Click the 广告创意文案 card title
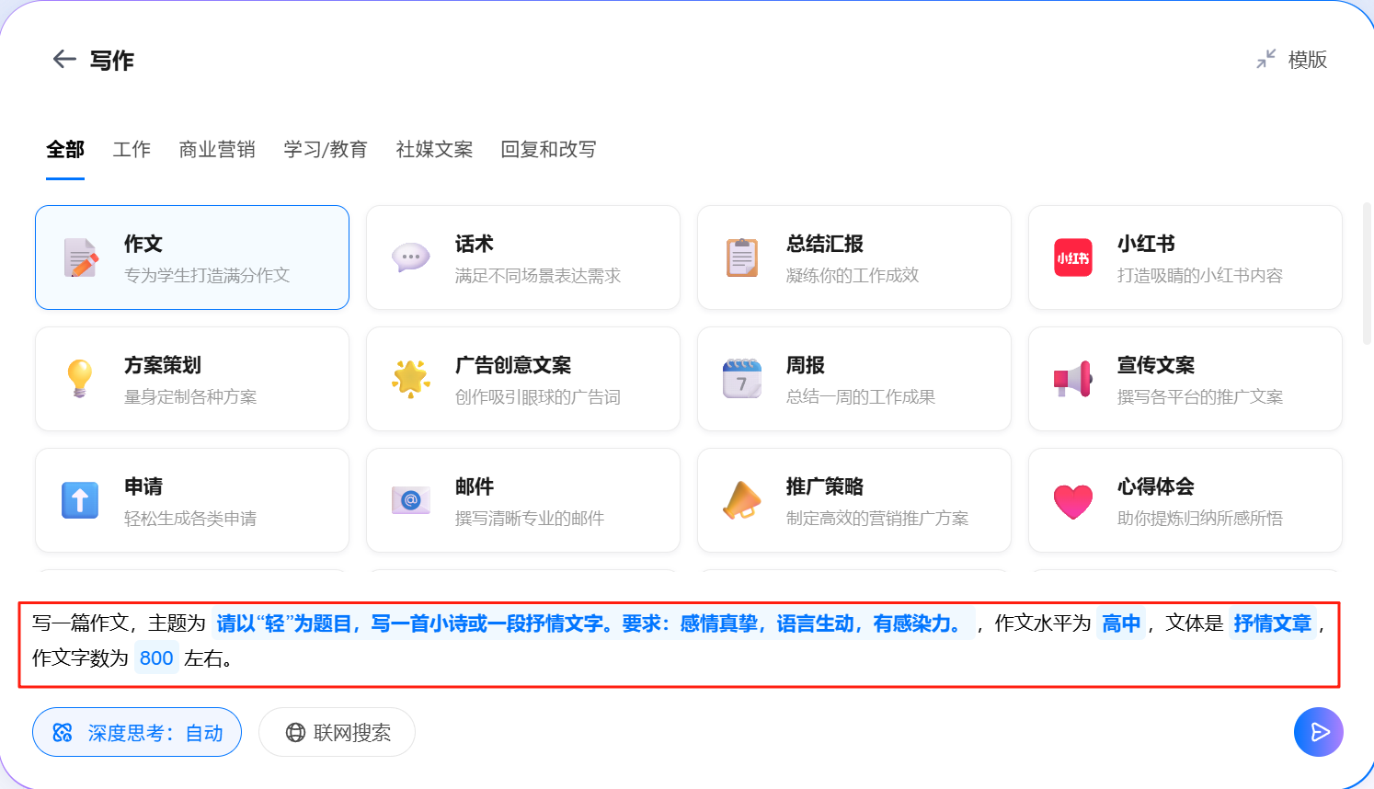Viewport: 1374px width, 789px height. point(513,365)
